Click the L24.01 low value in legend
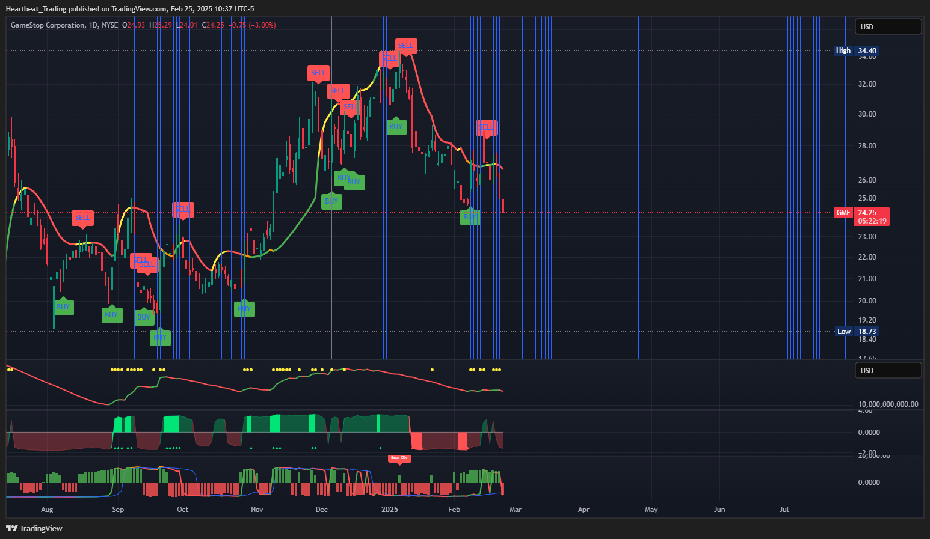 (188, 25)
